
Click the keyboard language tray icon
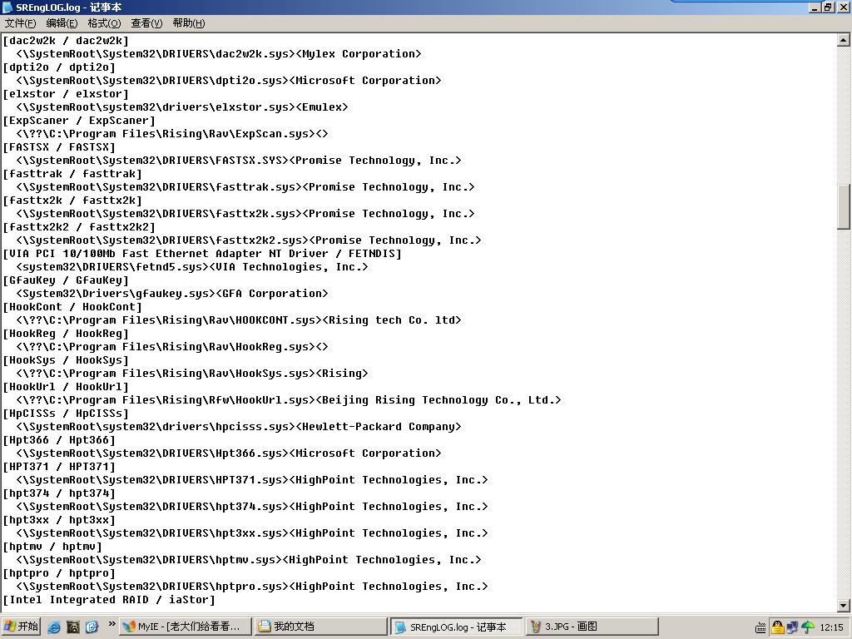click(x=760, y=628)
